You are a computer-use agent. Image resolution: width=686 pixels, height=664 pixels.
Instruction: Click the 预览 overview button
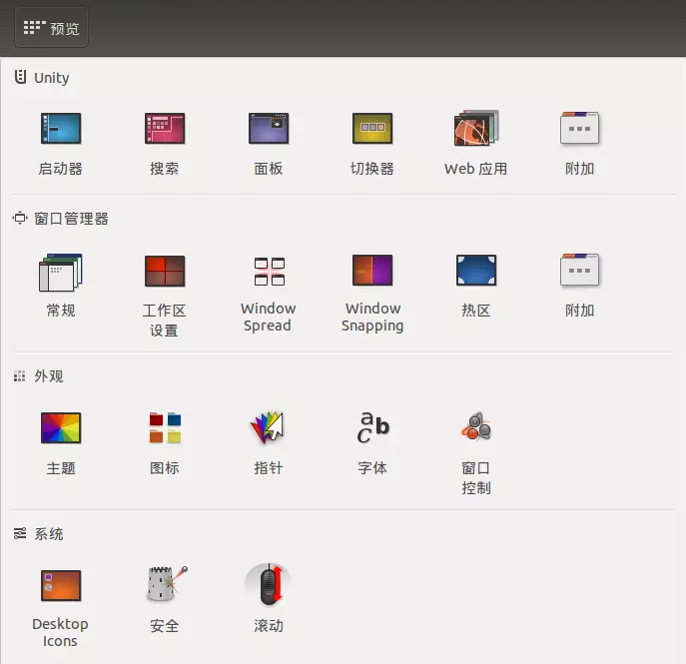click(x=51, y=28)
